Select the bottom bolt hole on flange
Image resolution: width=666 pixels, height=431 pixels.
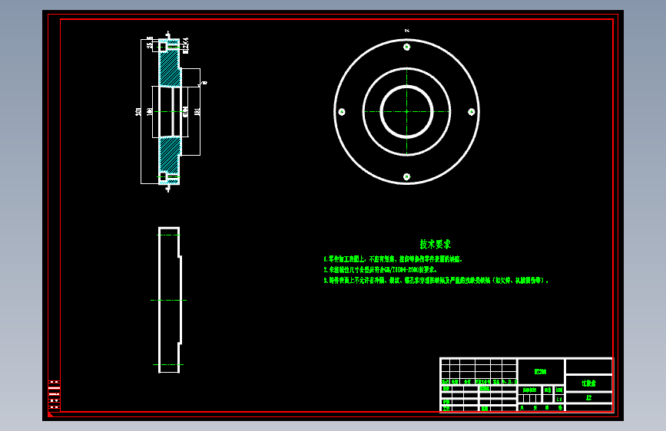click(x=406, y=176)
